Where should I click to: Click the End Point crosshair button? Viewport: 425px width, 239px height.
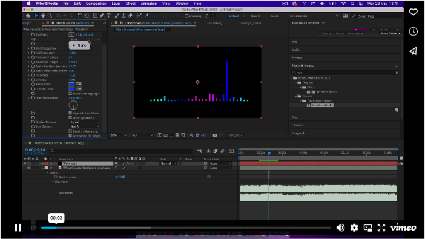pos(71,34)
